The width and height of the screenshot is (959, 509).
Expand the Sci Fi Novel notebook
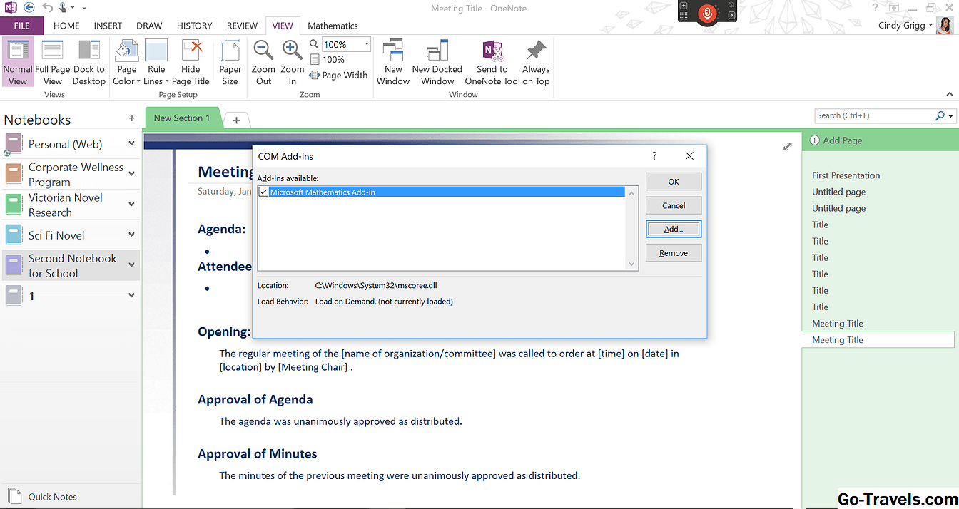coord(131,235)
